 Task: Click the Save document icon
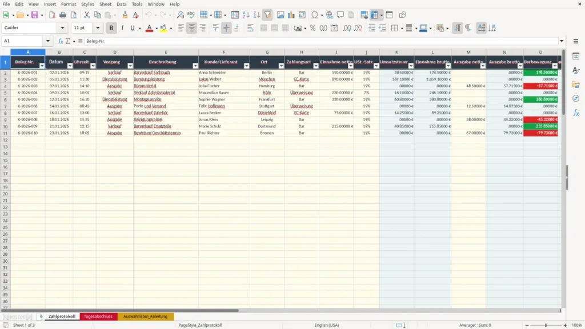pos(35,15)
